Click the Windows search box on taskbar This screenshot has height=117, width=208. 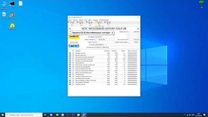[x=24, y=115]
